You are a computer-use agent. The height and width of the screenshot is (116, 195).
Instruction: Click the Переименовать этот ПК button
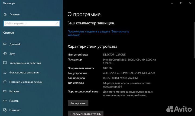coord(86,113)
